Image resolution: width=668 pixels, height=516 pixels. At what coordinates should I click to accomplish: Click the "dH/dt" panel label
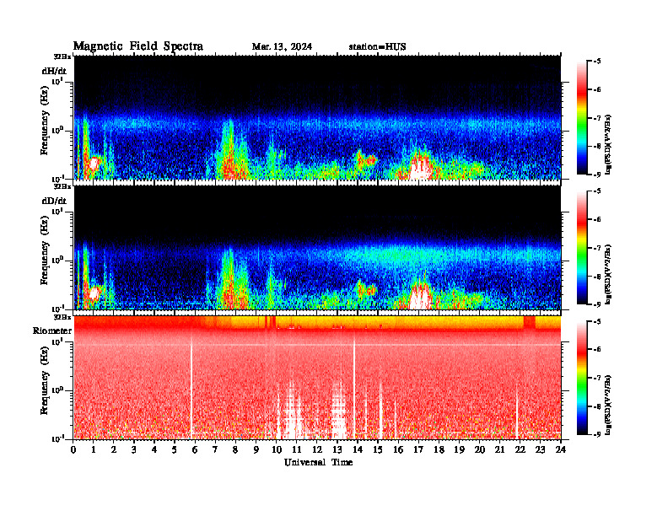click(54, 71)
